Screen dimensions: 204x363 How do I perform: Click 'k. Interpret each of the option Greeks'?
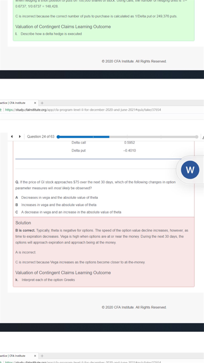tap(45, 280)
